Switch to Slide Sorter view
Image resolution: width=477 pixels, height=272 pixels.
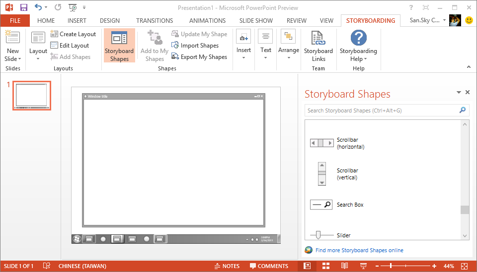pyautogui.click(x=326, y=266)
